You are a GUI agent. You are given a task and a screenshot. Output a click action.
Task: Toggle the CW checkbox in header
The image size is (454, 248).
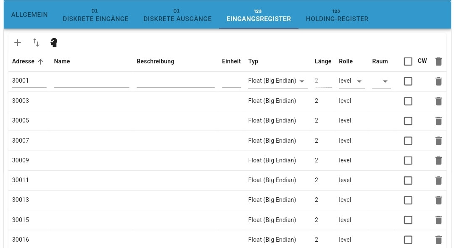point(408,62)
